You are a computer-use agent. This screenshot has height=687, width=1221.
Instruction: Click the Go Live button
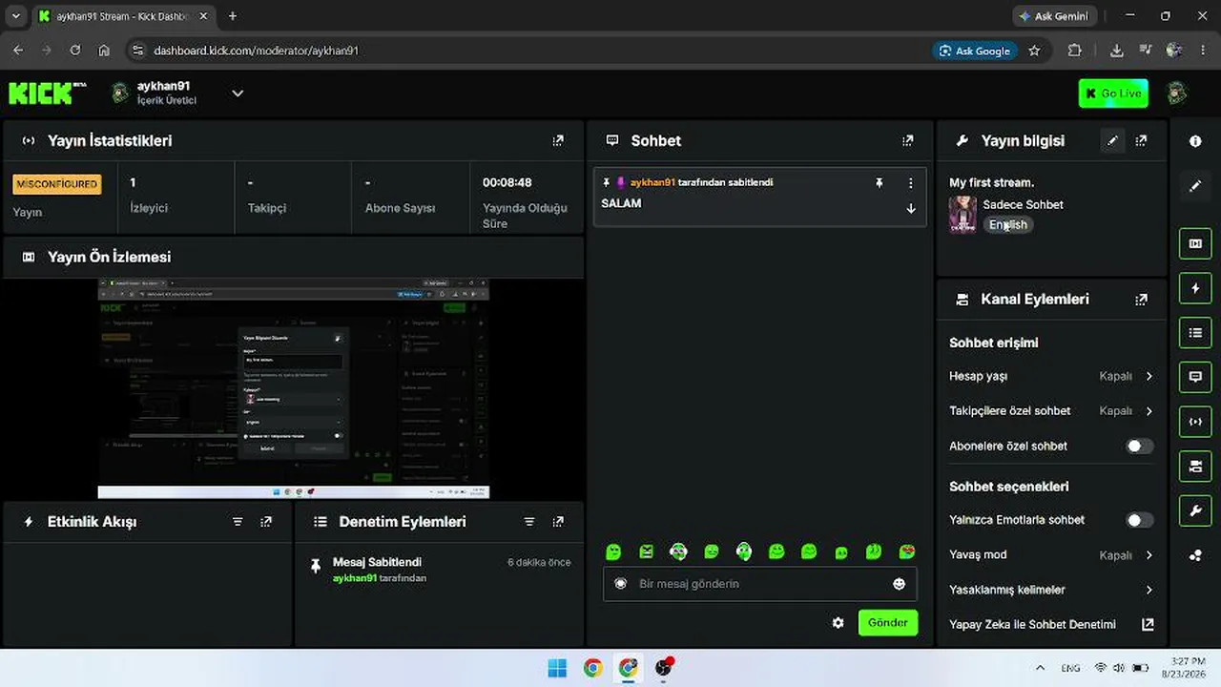1113,94
